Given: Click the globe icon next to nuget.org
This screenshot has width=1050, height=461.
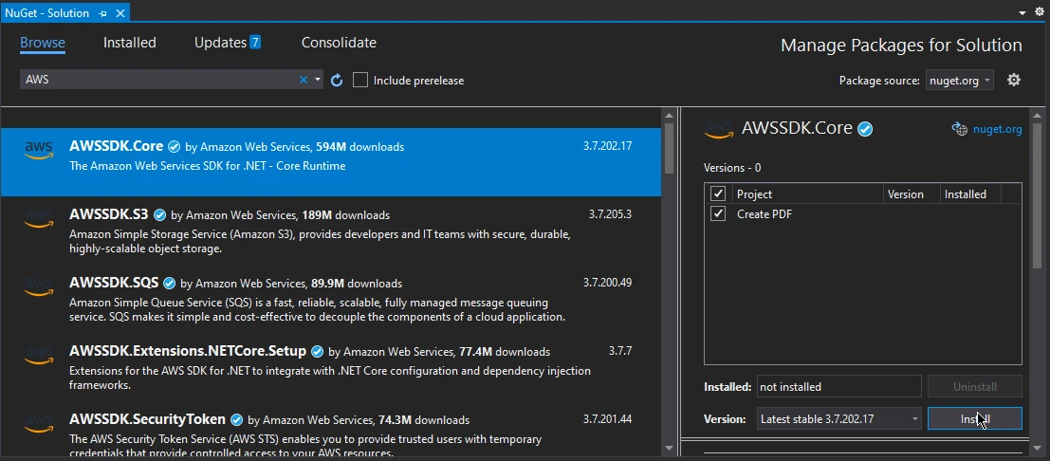Looking at the screenshot, I should [959, 129].
